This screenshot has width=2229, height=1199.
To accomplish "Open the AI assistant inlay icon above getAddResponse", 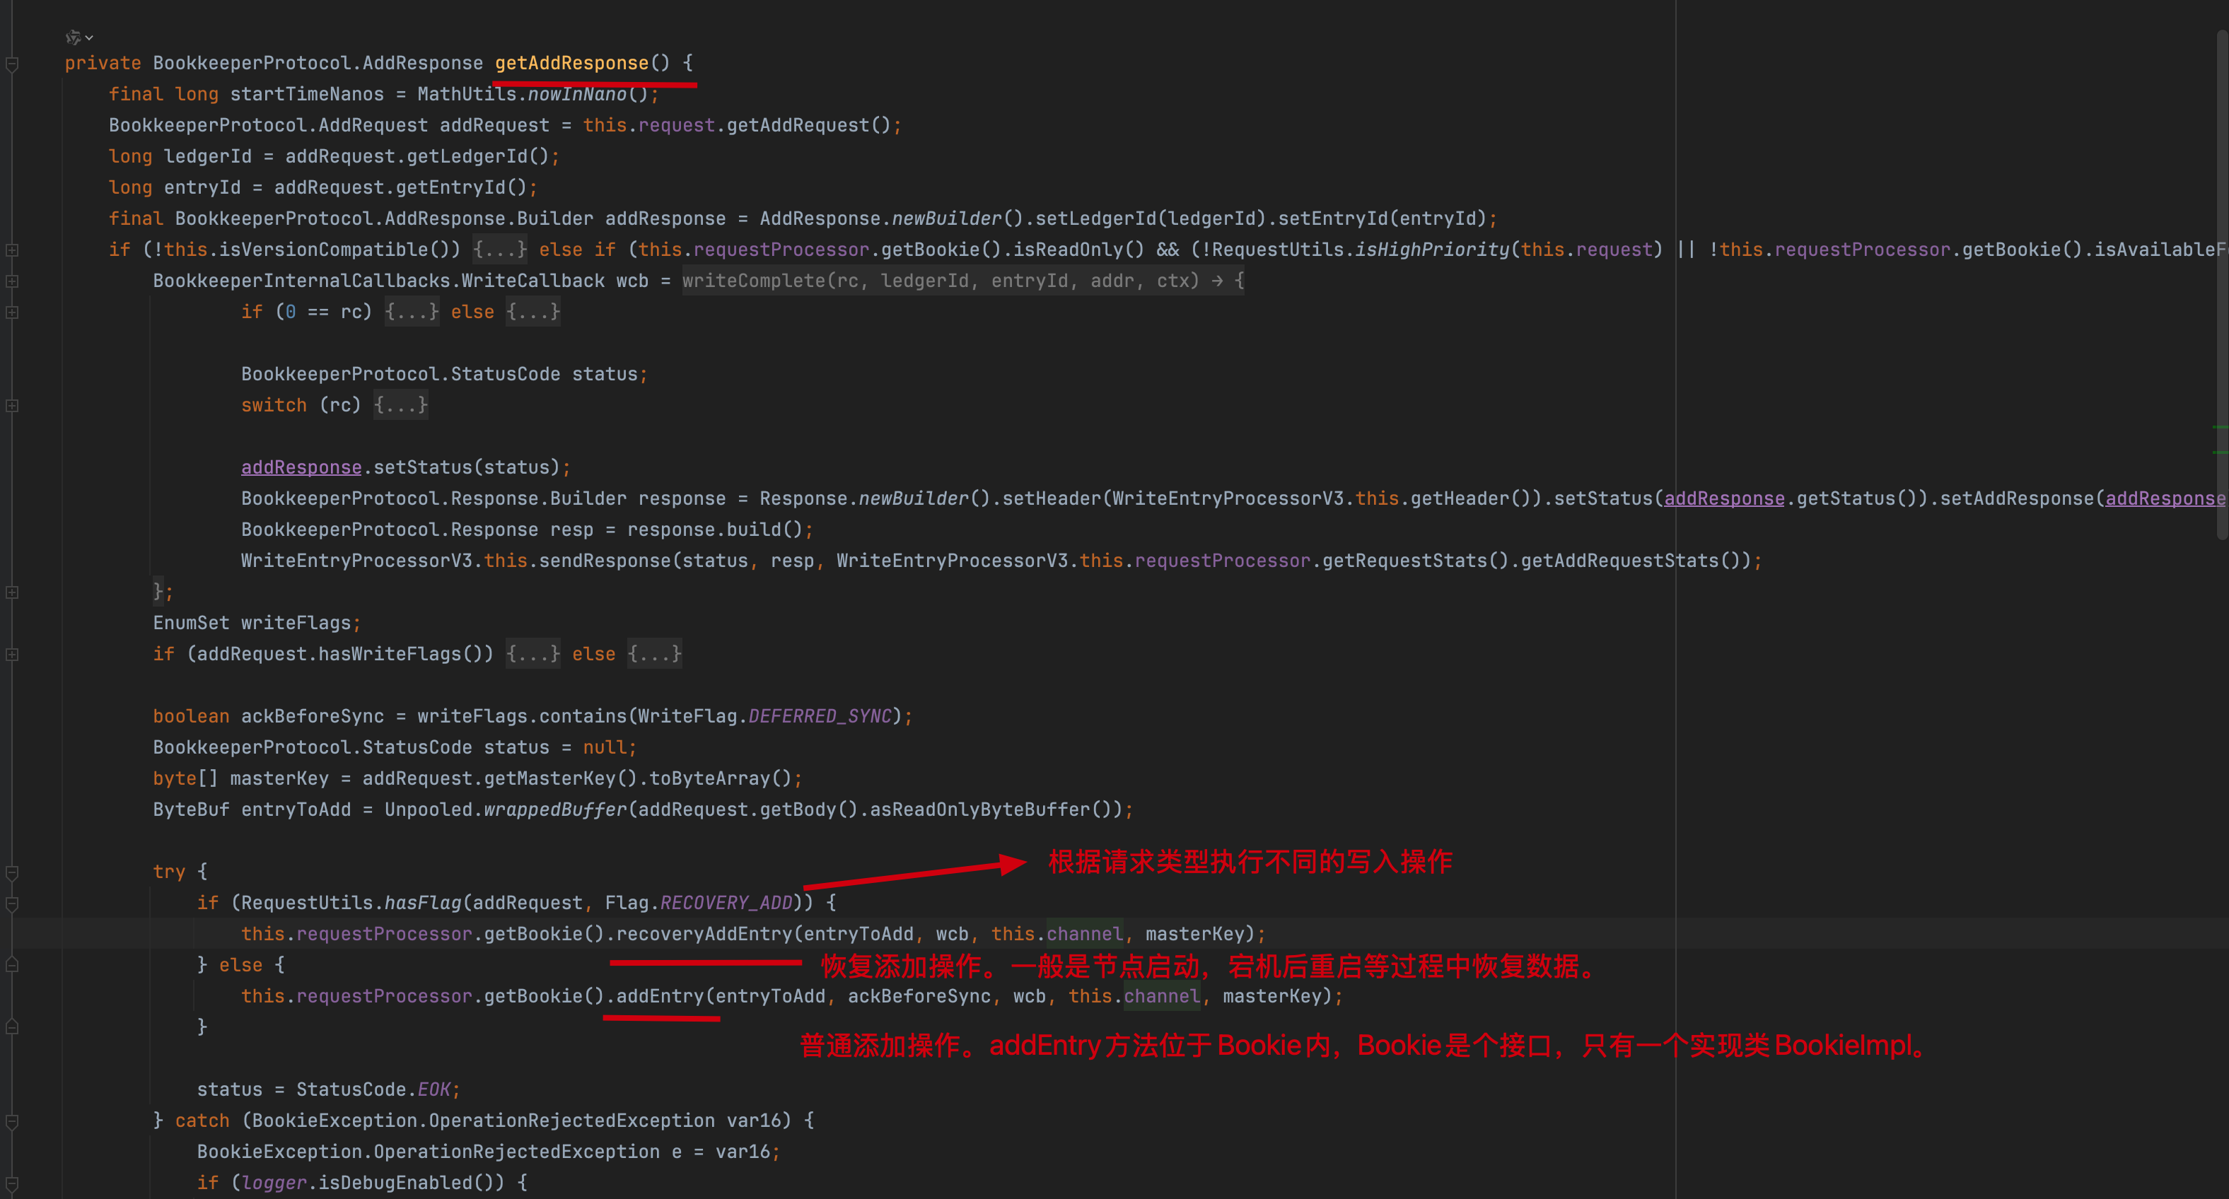I will [73, 37].
